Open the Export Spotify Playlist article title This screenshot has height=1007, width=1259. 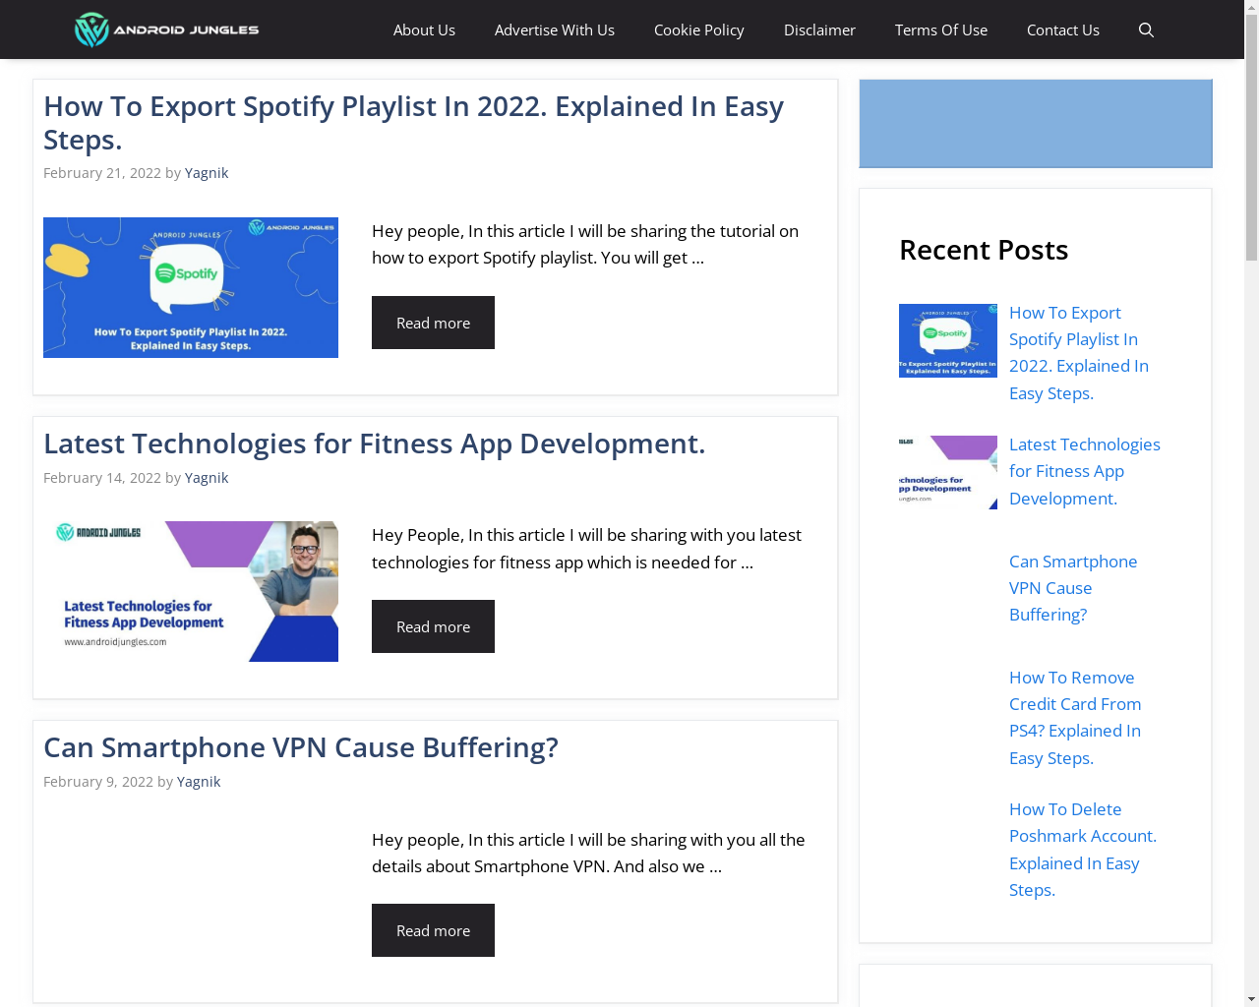413,123
